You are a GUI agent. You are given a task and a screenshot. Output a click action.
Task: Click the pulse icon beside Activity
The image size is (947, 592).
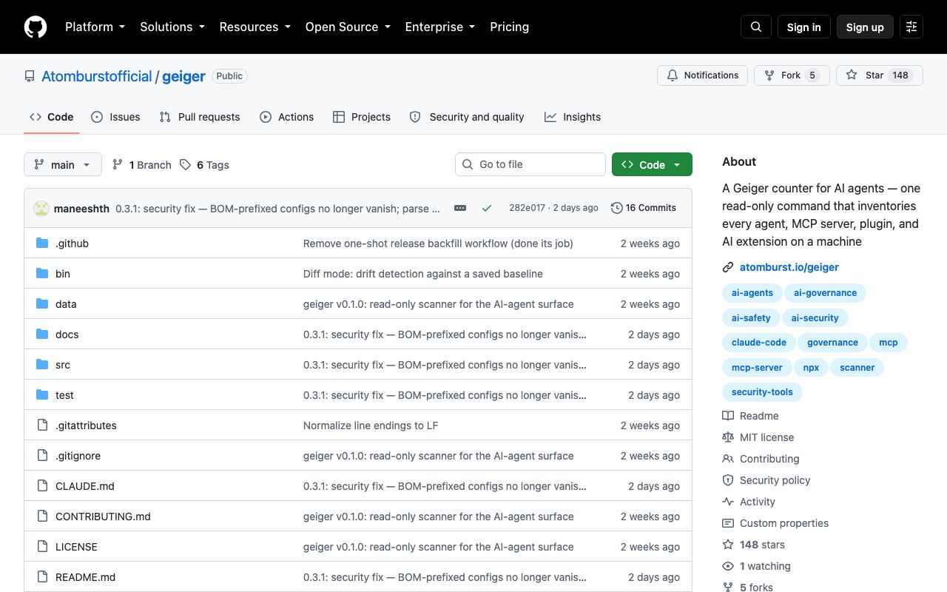(728, 502)
